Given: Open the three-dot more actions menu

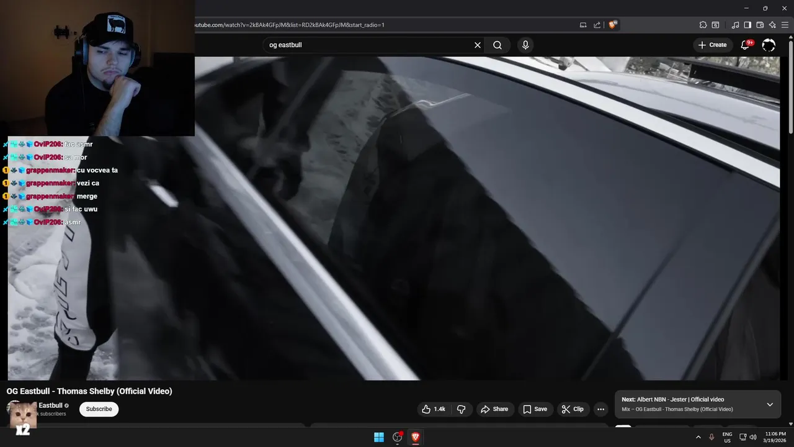Looking at the screenshot, I should click(x=600, y=409).
